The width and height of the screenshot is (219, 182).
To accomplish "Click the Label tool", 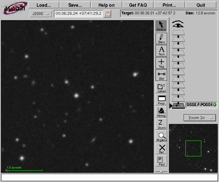I will [x=161, y=88].
